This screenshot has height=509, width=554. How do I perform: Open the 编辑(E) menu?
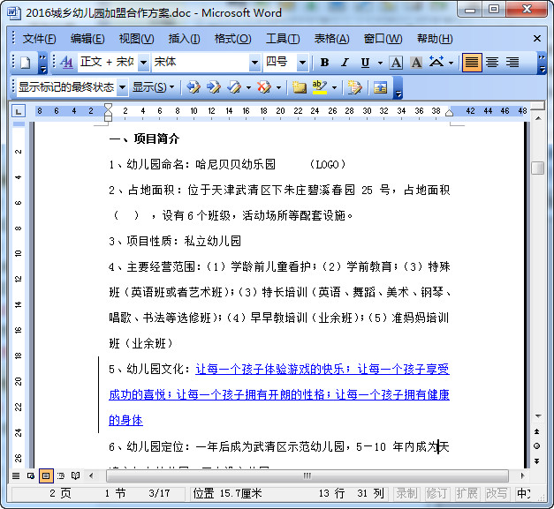coord(87,39)
